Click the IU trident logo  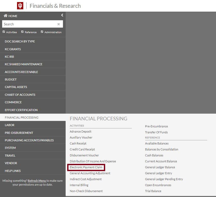coord(20,6)
